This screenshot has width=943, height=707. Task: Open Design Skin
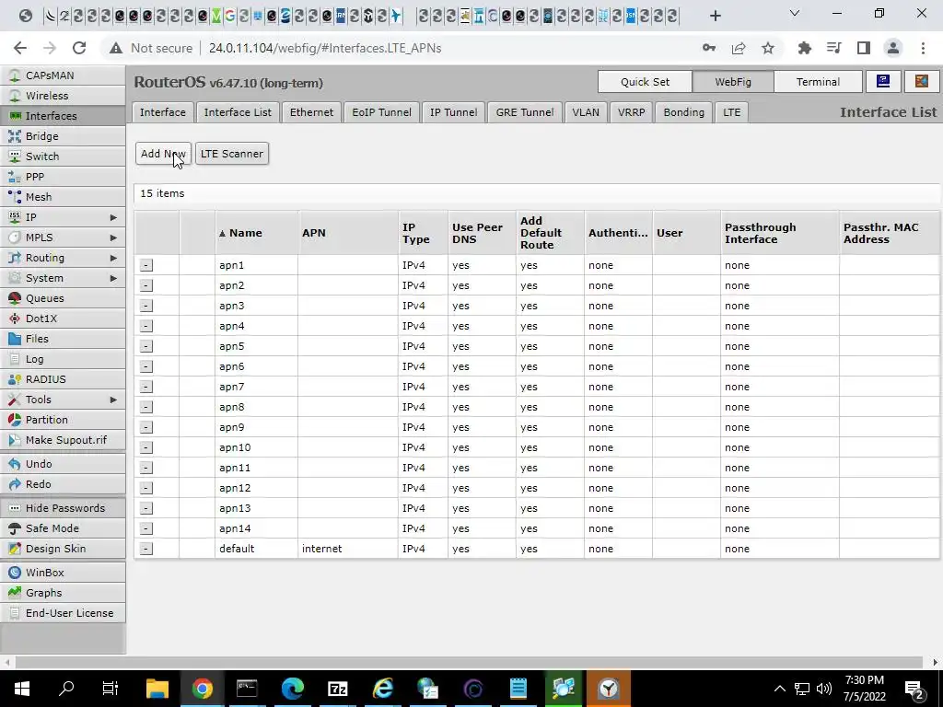pos(63,549)
